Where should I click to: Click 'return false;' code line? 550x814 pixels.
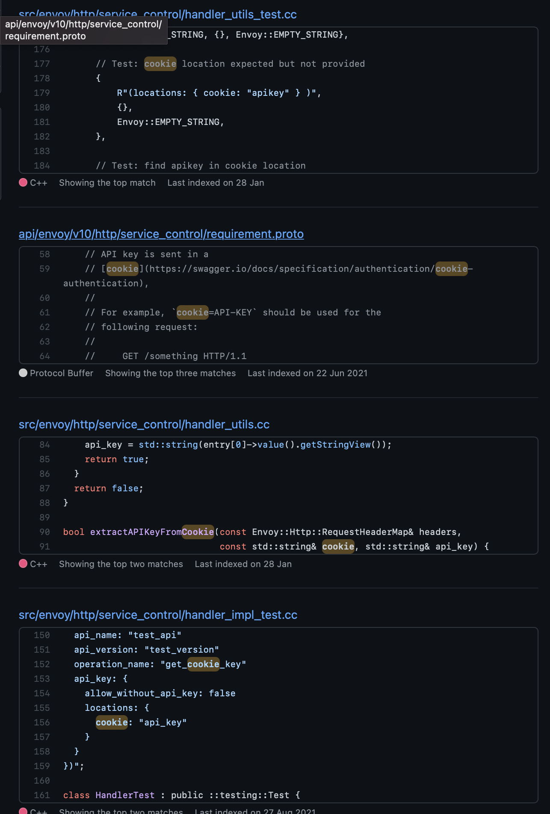coord(109,488)
